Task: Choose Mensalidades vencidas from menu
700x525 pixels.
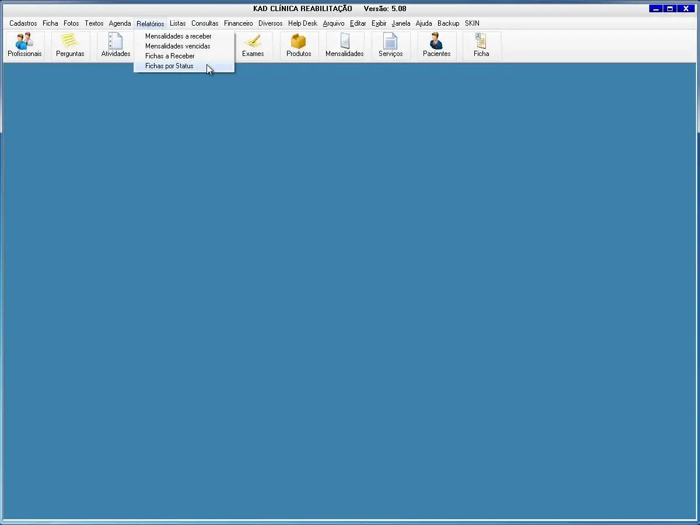Action: (177, 46)
